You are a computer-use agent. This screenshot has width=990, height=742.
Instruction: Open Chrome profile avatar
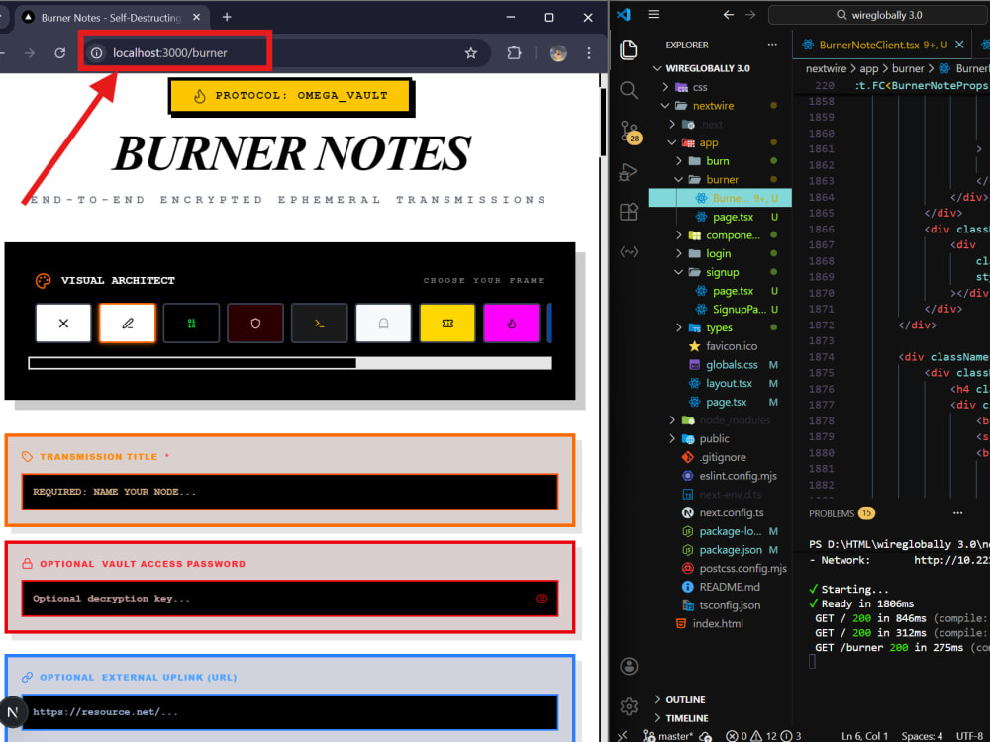tap(558, 53)
